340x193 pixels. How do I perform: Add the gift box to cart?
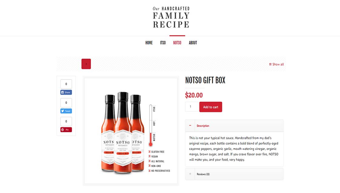pos(211,107)
